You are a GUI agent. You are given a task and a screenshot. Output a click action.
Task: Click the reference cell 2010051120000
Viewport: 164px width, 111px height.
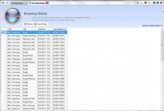60,86
